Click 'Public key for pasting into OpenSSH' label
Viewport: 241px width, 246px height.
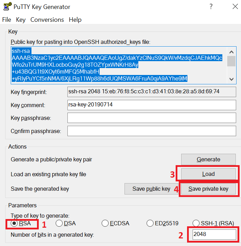[81, 42]
